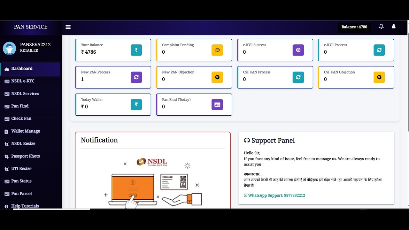Click the ID card icon in Pan Find (Today) card
The image size is (409, 230).
pyautogui.click(x=217, y=104)
